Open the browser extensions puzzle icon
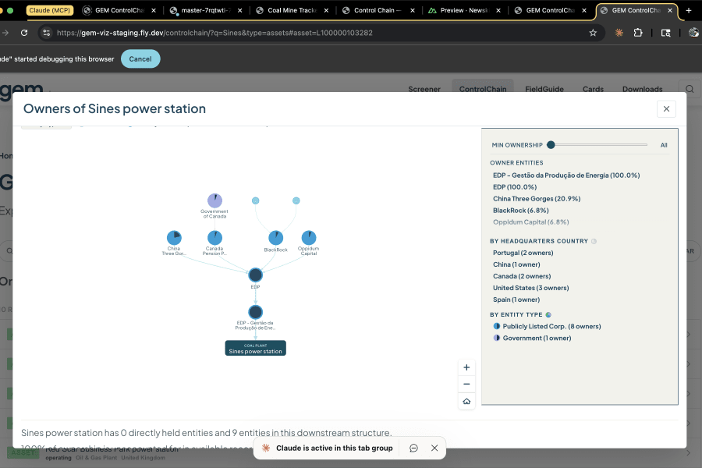Image resolution: width=702 pixels, height=468 pixels. click(638, 33)
